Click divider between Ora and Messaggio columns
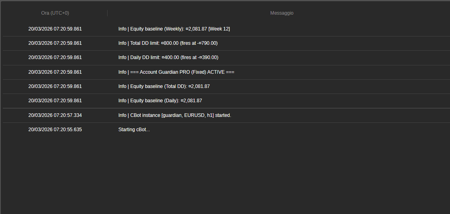The height and width of the screenshot is (214, 450). pos(107,13)
